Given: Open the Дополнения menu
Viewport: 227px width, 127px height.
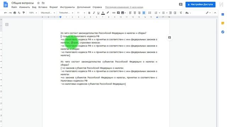Looking at the screenshot, I should click(x=84, y=7).
